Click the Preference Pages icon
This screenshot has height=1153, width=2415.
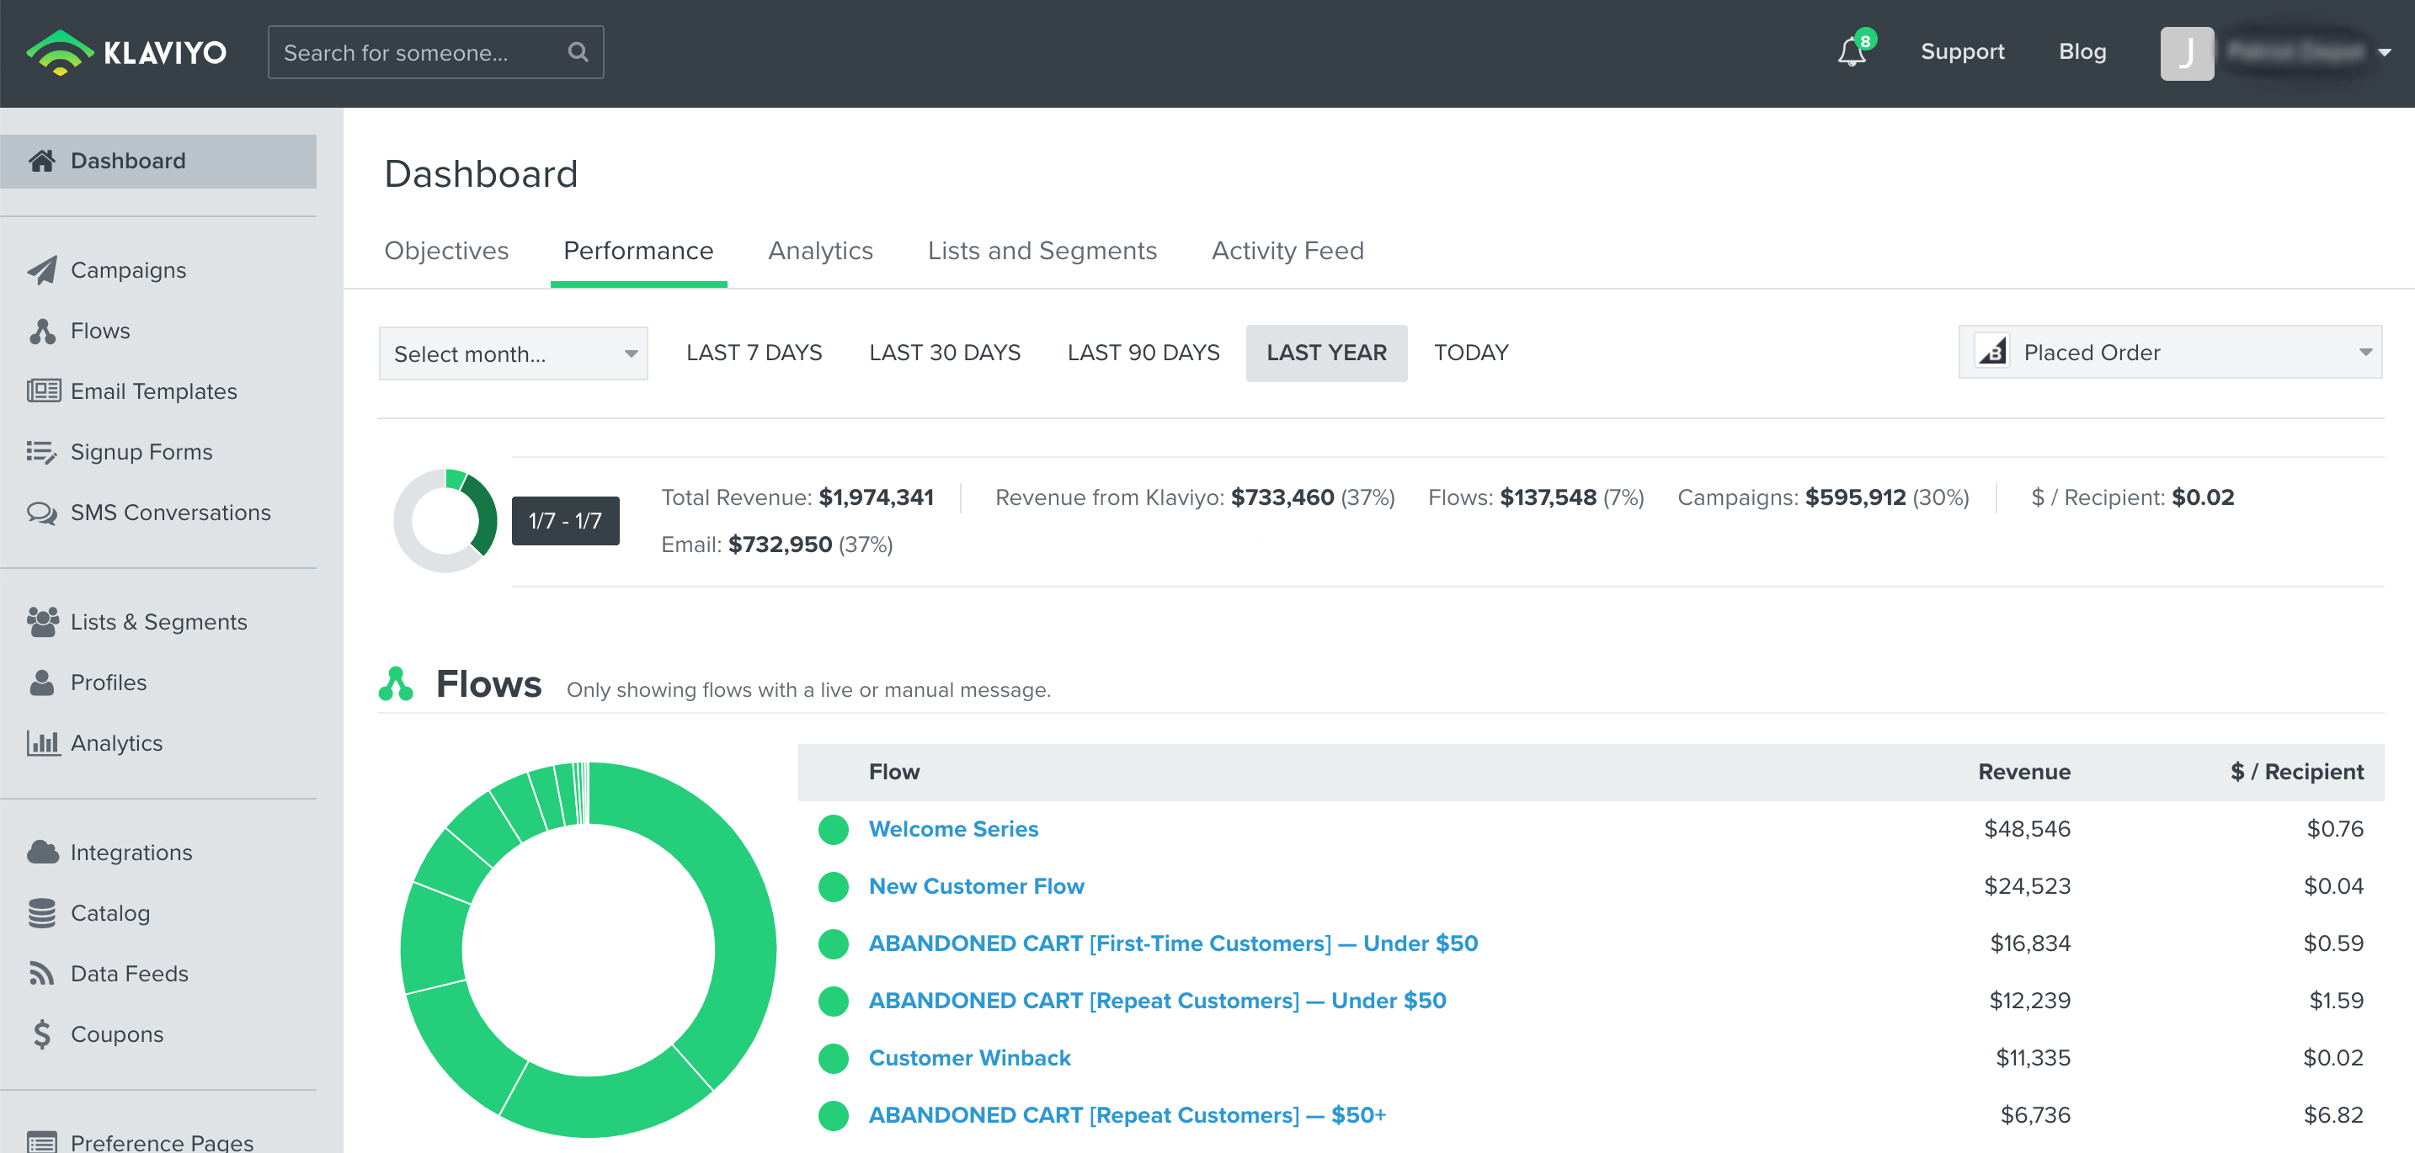42,1142
